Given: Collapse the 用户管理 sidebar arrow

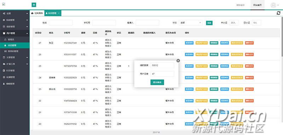Looking at the screenshot, I should click(x=27, y=33).
